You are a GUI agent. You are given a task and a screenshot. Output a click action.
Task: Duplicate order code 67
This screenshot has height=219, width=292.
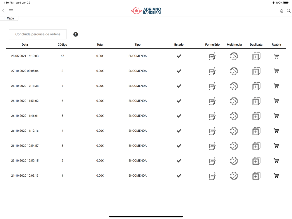(x=256, y=56)
